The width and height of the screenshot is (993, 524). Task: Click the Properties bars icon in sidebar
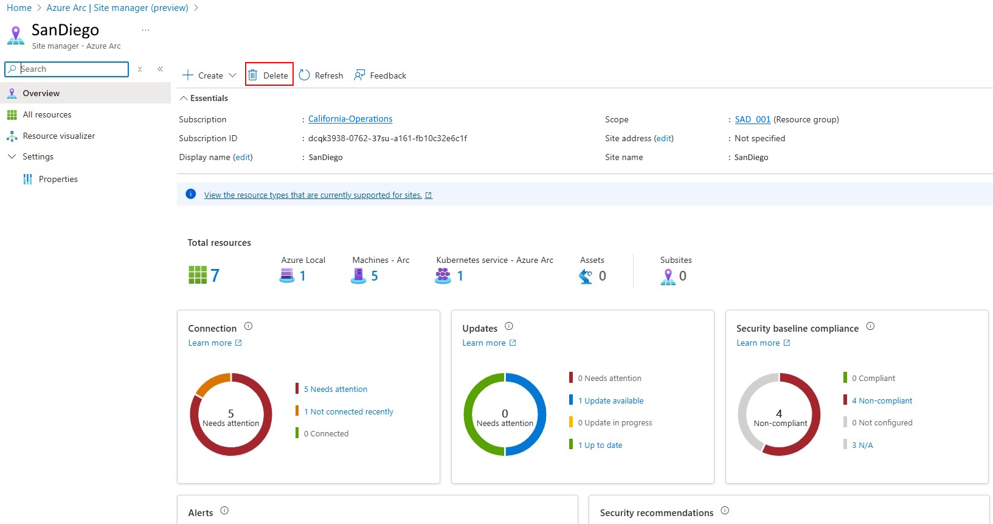27,179
